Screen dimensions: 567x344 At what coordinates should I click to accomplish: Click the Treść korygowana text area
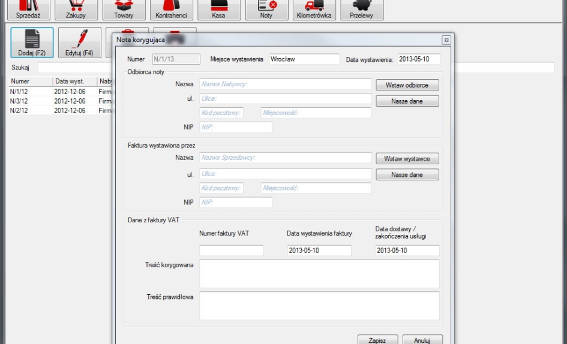click(x=319, y=273)
